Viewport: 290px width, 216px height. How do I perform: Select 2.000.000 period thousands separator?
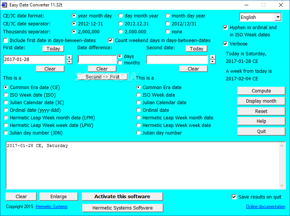121,32
